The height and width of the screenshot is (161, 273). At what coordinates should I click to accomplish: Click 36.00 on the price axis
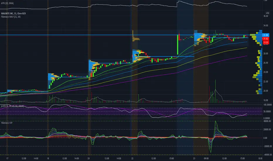266,16
